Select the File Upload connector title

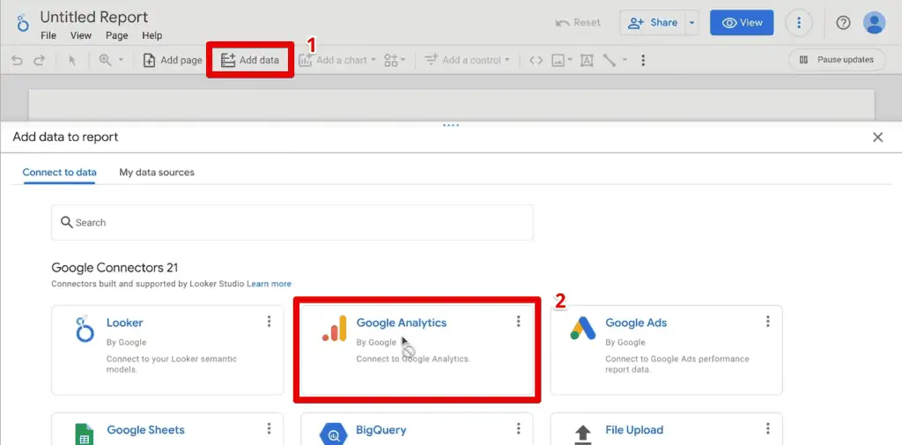pos(634,430)
